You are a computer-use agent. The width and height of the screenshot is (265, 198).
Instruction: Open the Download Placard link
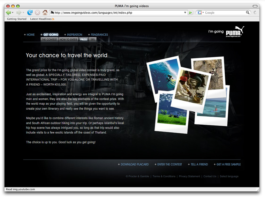tap(135, 164)
